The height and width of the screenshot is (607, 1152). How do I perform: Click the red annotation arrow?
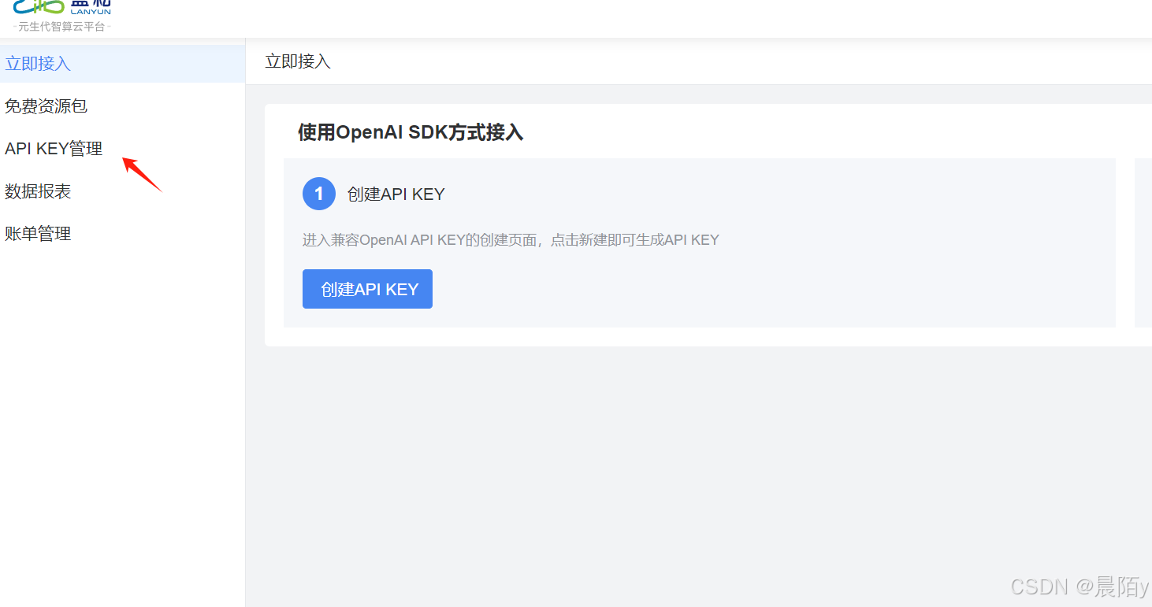point(143,175)
